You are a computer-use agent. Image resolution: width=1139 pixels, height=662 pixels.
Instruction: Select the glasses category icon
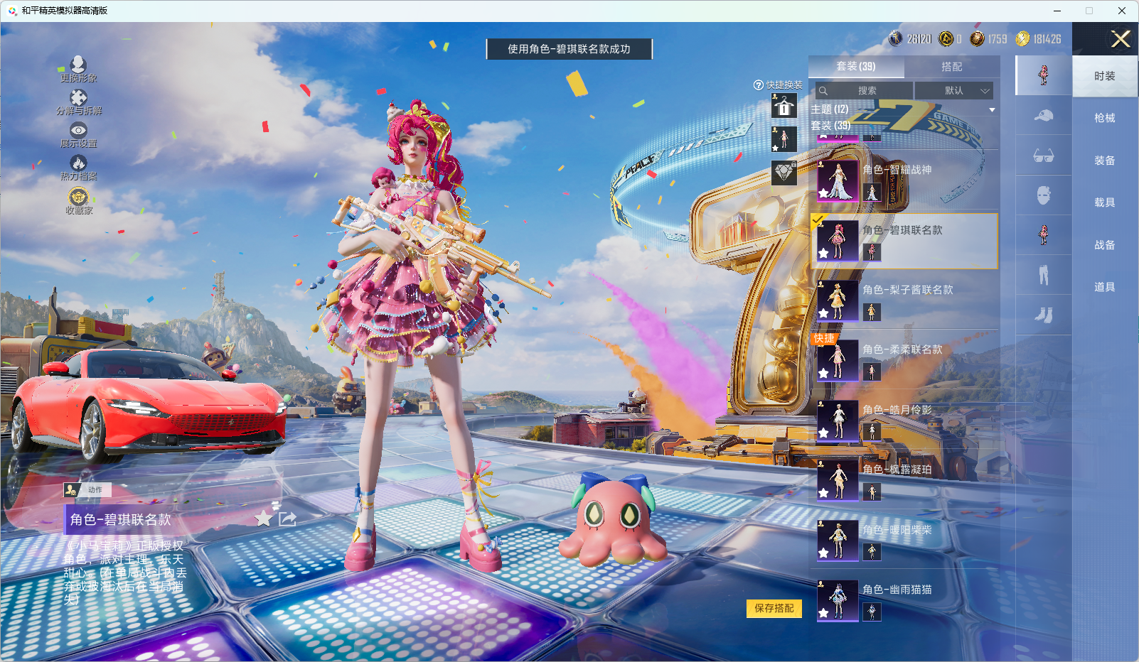coord(1044,156)
